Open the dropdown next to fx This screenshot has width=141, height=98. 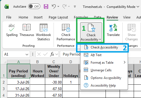tap(57, 54)
